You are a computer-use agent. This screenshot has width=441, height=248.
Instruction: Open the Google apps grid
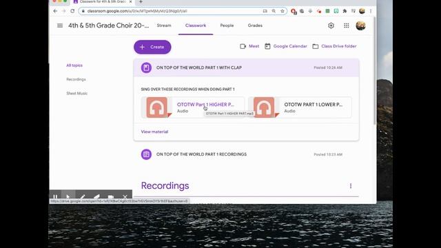pyautogui.click(x=347, y=25)
